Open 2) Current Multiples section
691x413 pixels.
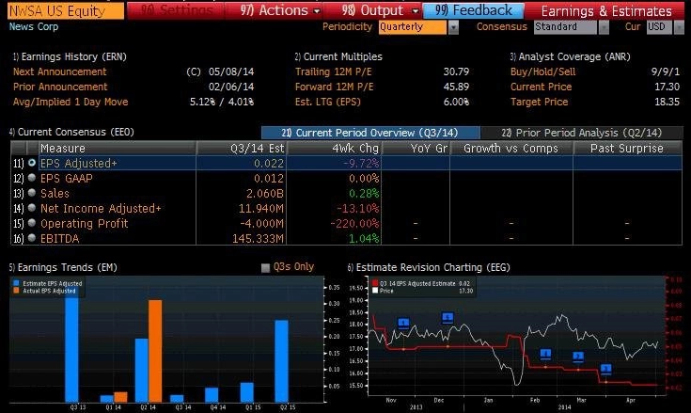[338, 56]
